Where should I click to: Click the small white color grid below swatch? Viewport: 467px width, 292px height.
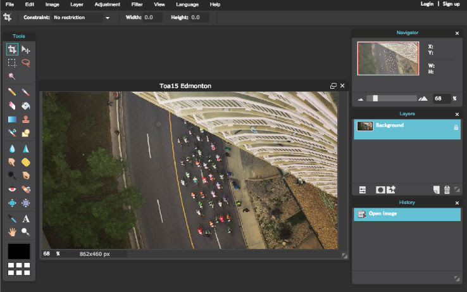[19, 269]
